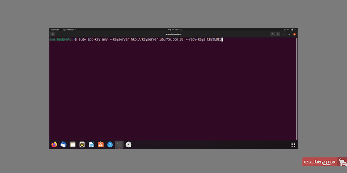The width and height of the screenshot is (347, 173).
Task: Click the network status icon in top bar
Action: 285,29
